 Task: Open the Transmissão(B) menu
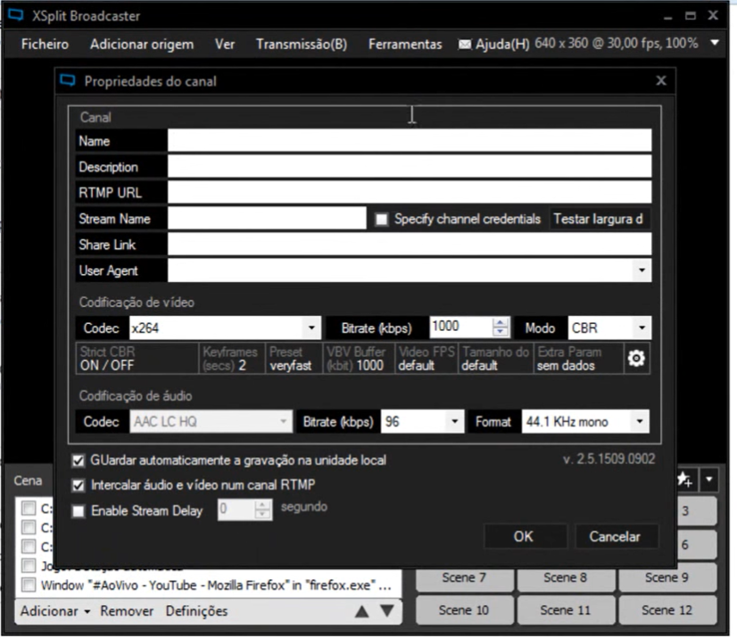pyautogui.click(x=302, y=45)
